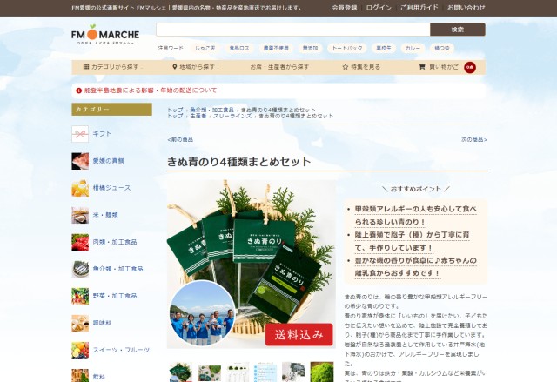
Task: Click the 柑橘ジュース category image
Action: [80, 188]
